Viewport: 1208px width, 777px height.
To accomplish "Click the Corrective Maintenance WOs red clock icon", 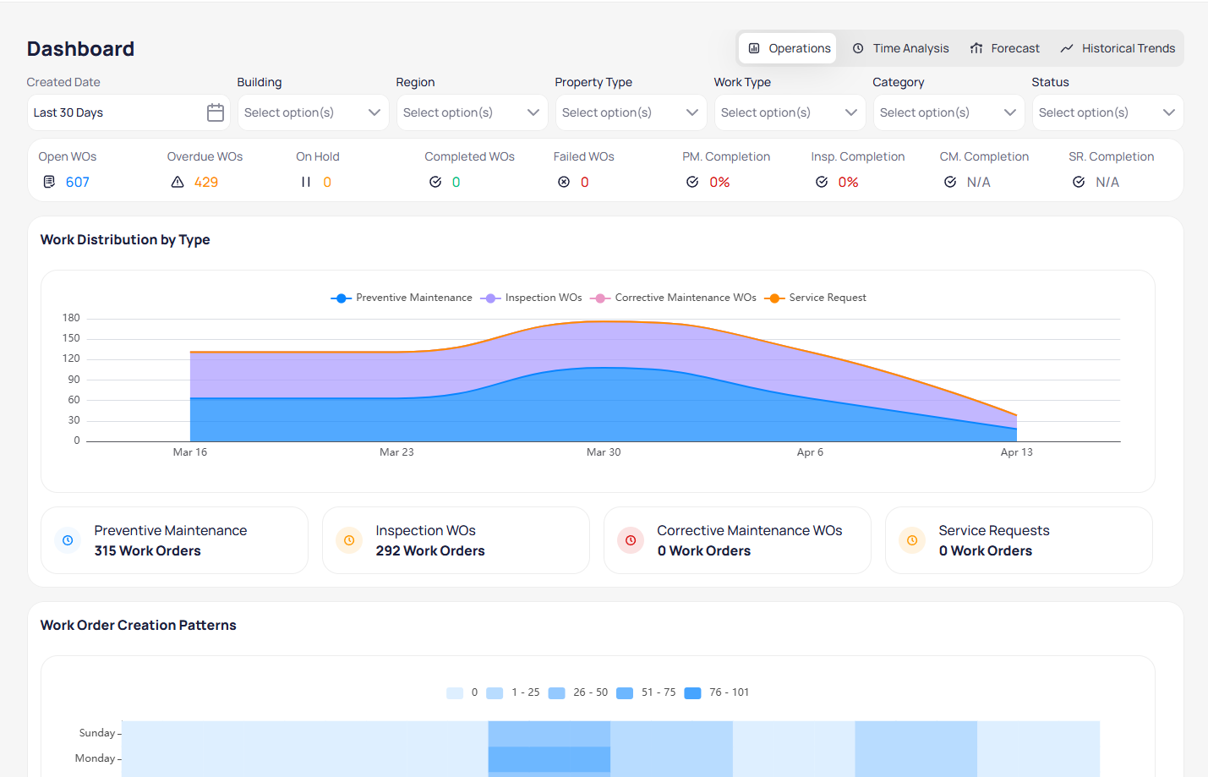I will point(631,540).
